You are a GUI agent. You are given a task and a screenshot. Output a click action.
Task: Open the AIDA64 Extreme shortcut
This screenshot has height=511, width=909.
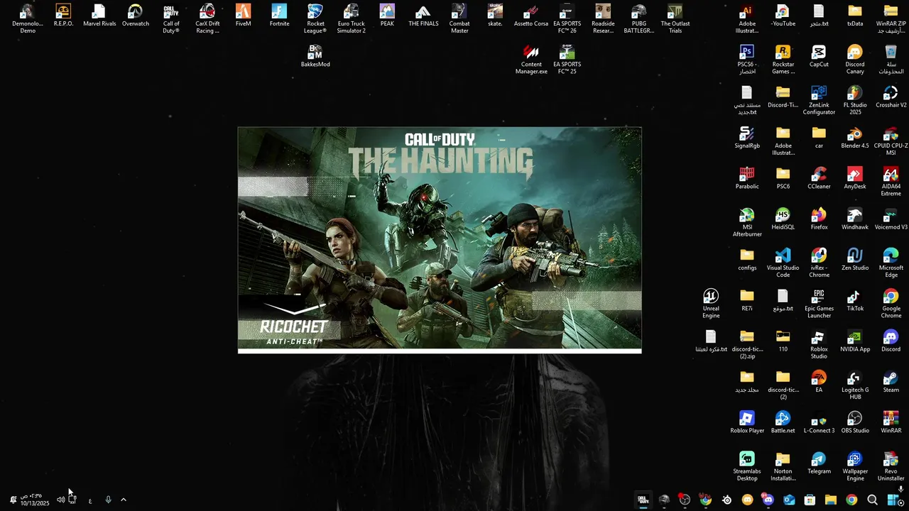[891, 182]
